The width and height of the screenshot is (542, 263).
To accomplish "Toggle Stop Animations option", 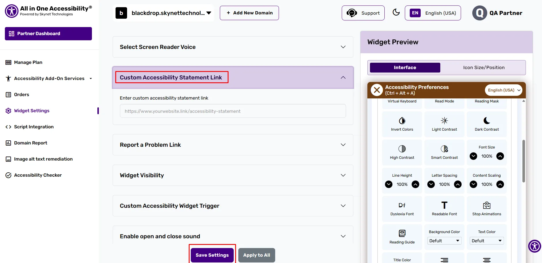I will tap(487, 209).
